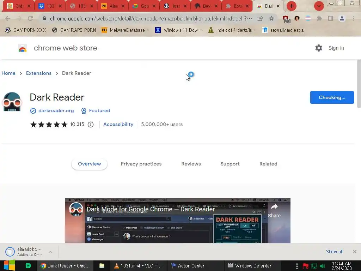
Task: Go to Home breadcrumb link
Action: pyautogui.click(x=8, y=73)
